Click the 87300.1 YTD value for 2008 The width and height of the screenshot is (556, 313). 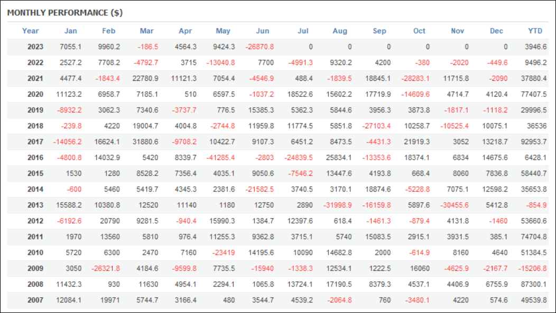(x=534, y=284)
